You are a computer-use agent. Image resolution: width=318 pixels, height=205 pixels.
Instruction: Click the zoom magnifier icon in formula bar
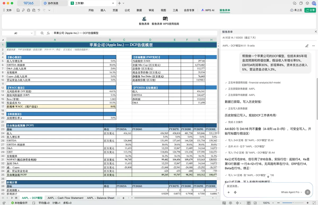[x=42, y=33]
